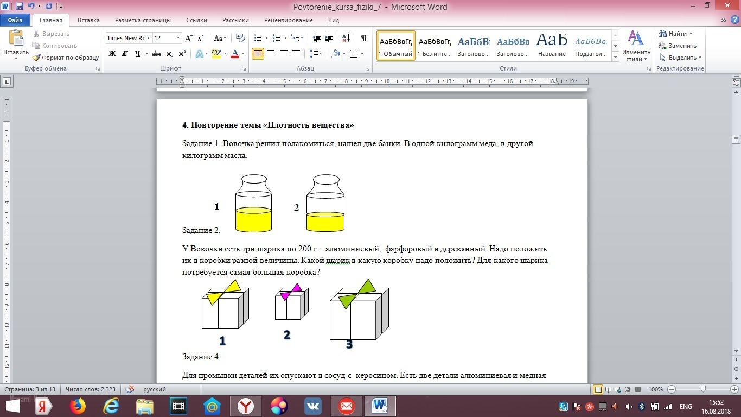741x417 pixels.
Task: Switch to Review (Рецензирование) tab
Action: pos(288,20)
